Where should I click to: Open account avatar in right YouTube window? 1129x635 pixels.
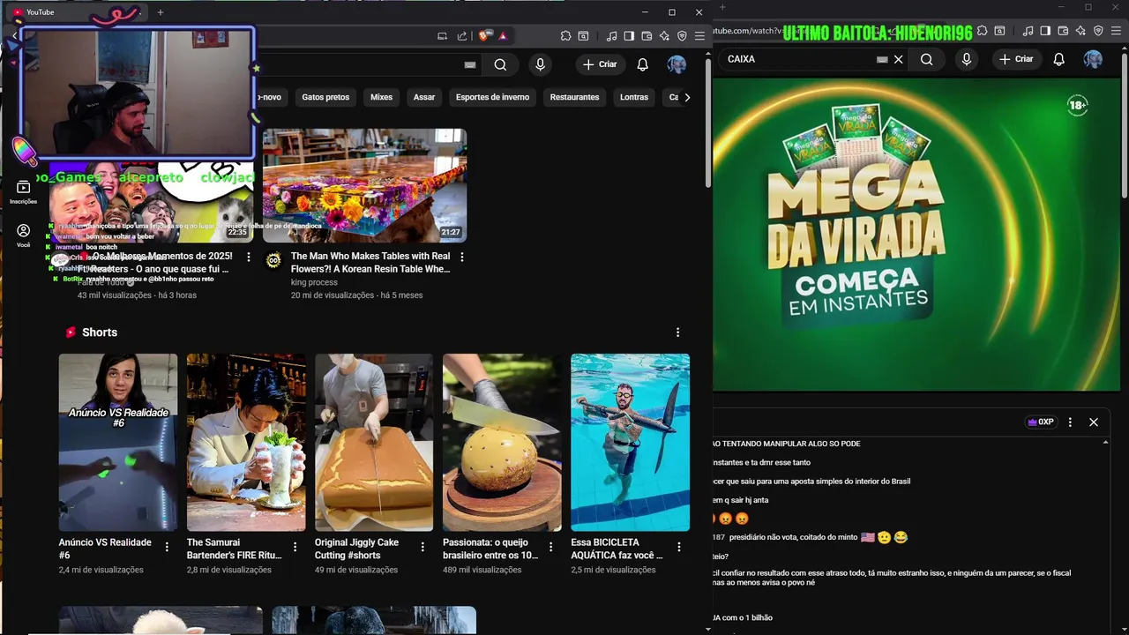[1093, 59]
